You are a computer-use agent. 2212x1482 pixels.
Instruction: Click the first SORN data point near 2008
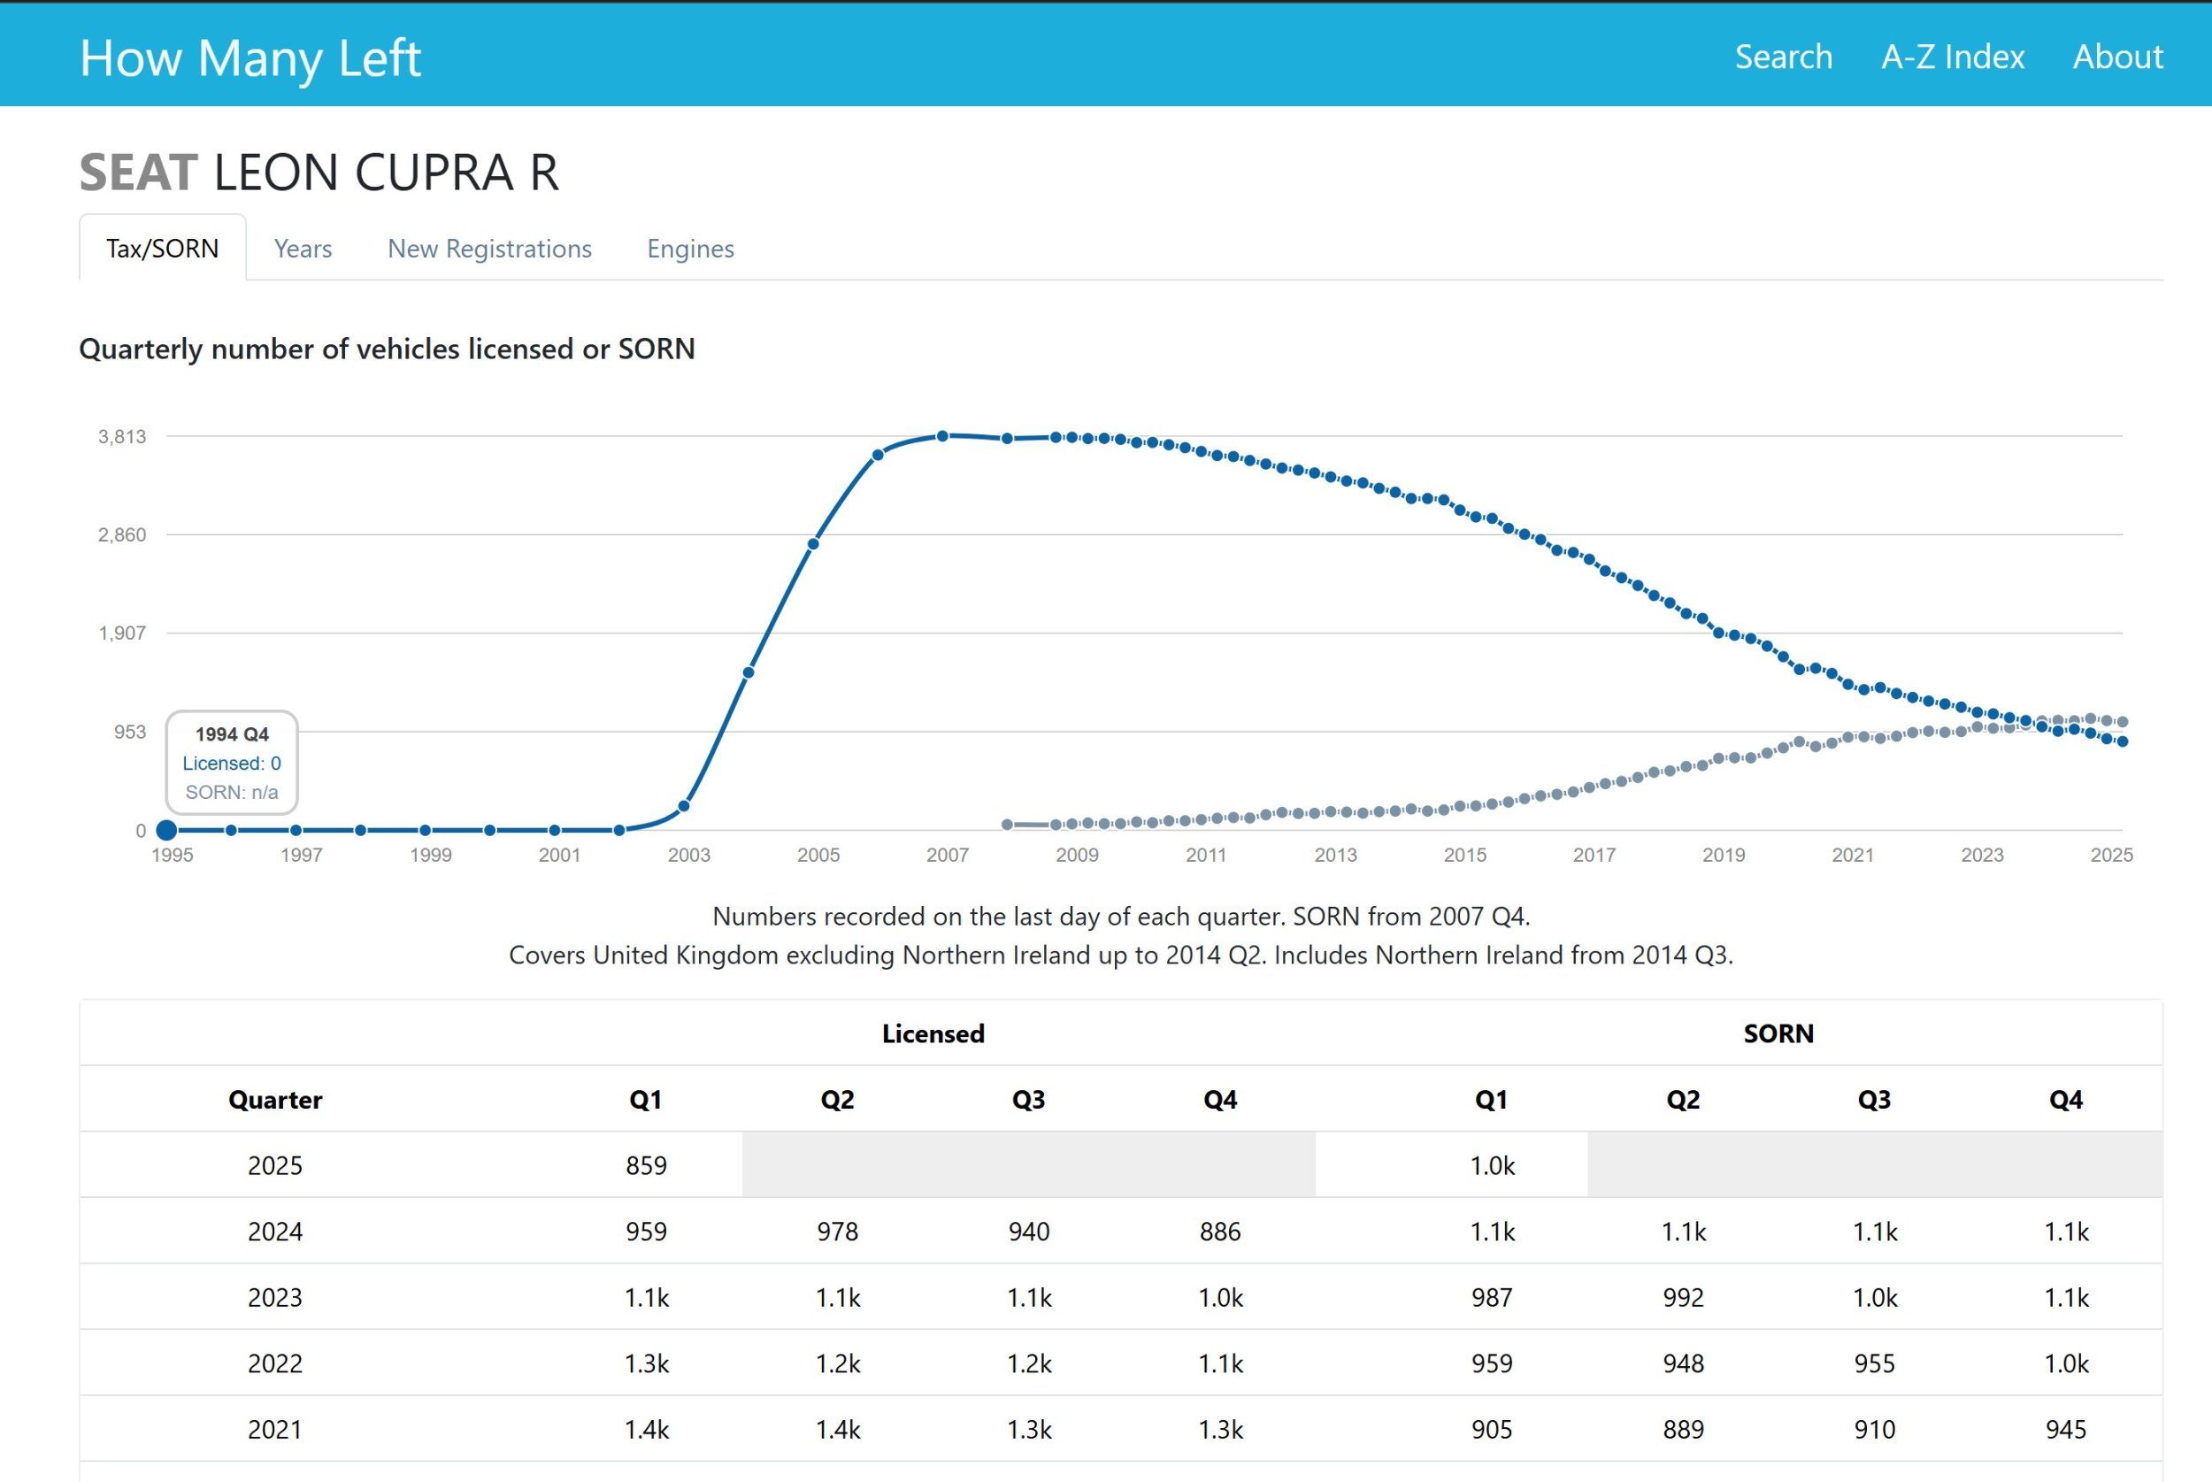[x=1007, y=825]
